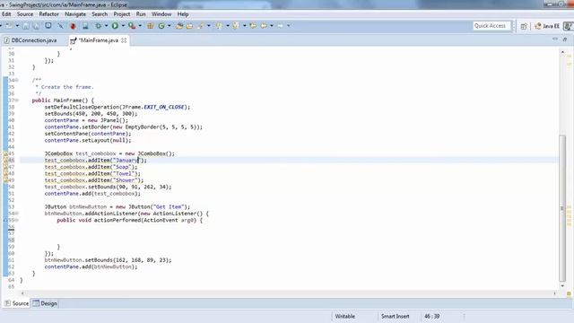Screen dimensions: 574x323
Task: Open Back navigation history dropdown arrow
Action: pos(272,26)
